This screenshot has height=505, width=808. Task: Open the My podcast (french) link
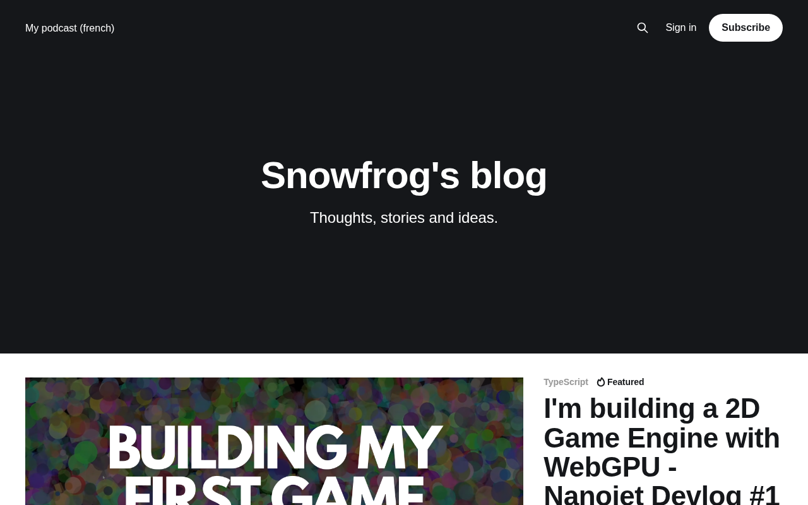70,28
